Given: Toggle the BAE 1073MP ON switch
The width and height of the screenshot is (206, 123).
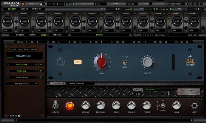Looking at the screenshot, I should click(x=78, y=62).
